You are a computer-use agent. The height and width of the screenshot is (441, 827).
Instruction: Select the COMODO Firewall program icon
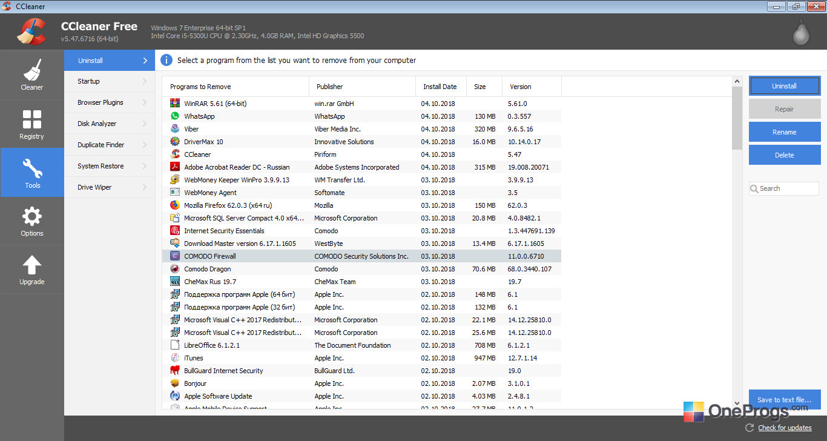coord(175,256)
